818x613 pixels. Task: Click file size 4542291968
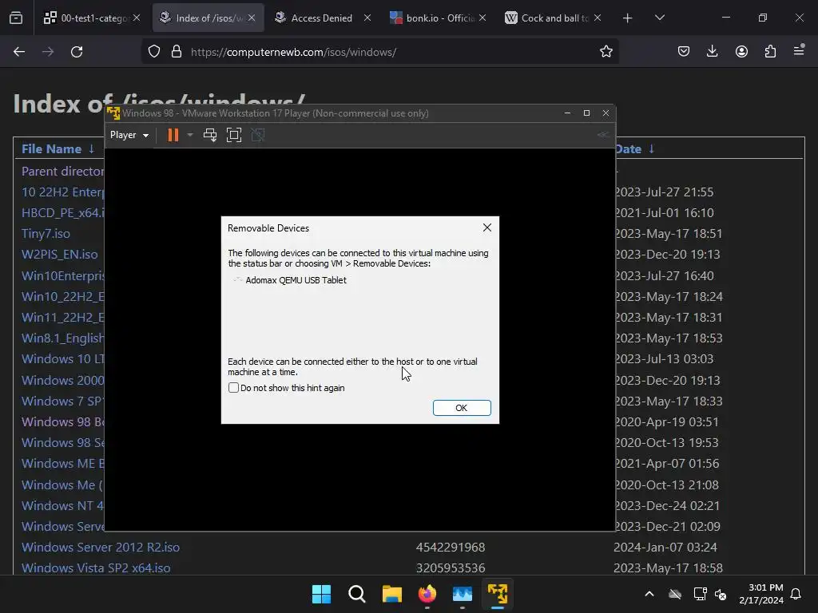(x=451, y=548)
